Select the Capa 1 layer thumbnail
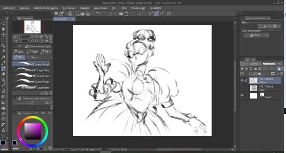The height and width of the screenshot is (153, 286). [x=253, y=88]
